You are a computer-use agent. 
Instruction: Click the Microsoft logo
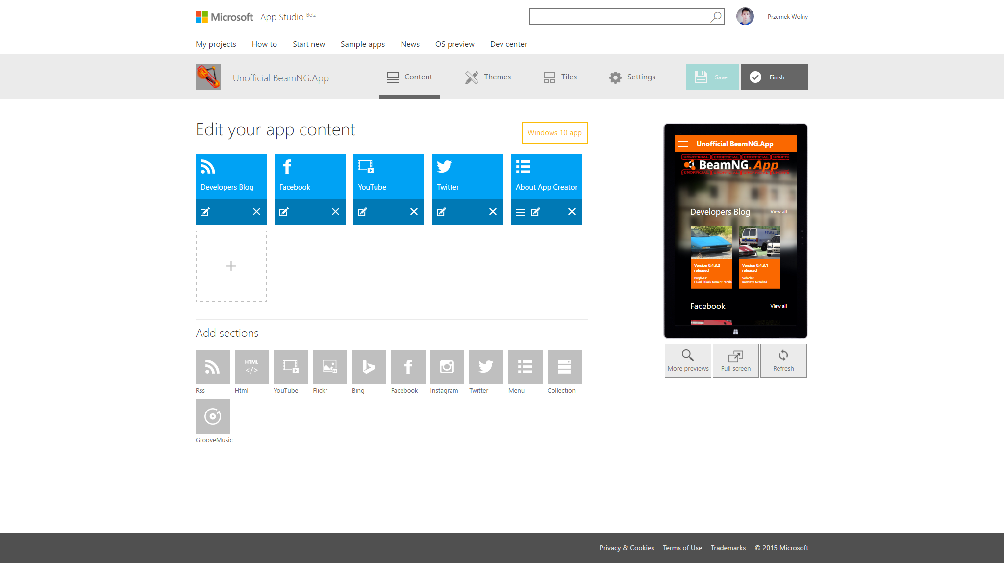[x=224, y=17]
